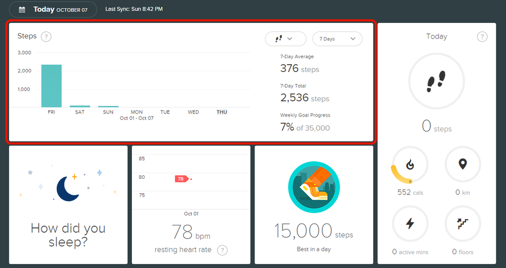Select THU on the chart axis

tap(222, 112)
